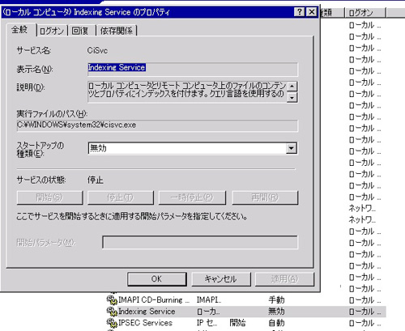405x331 pixels.
Task: Open the スタートアップの種類 dropdown arrow
Action: (x=292, y=148)
